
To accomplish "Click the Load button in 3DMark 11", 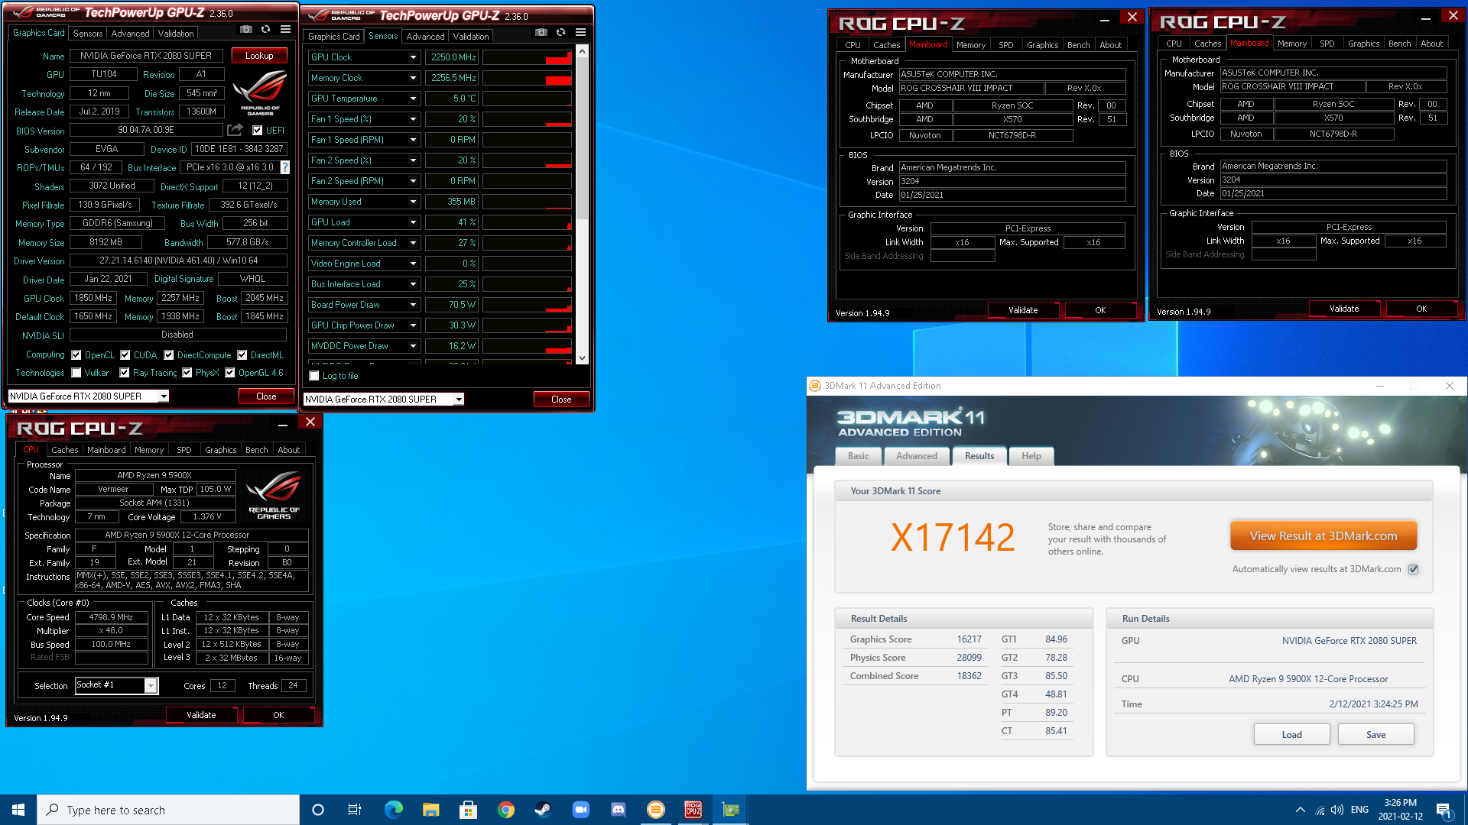I will (x=1291, y=735).
